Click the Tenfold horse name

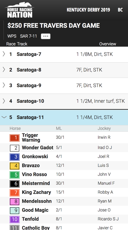(30, 219)
